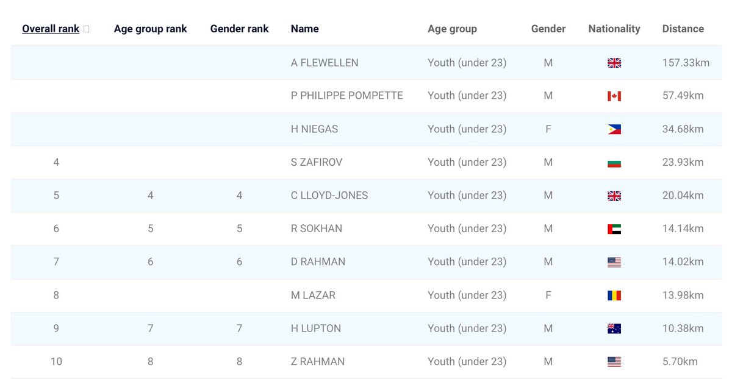Select the name P PHILIPPE POMPETTE
Screen dimensions: 732x379
coord(347,96)
